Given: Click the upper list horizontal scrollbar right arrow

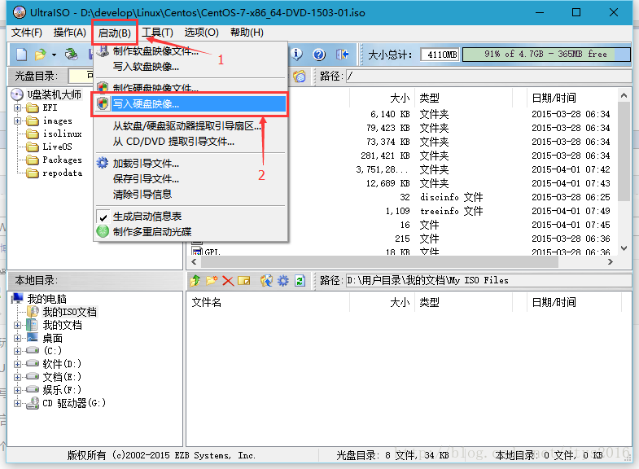Looking at the screenshot, I should (x=610, y=261).
